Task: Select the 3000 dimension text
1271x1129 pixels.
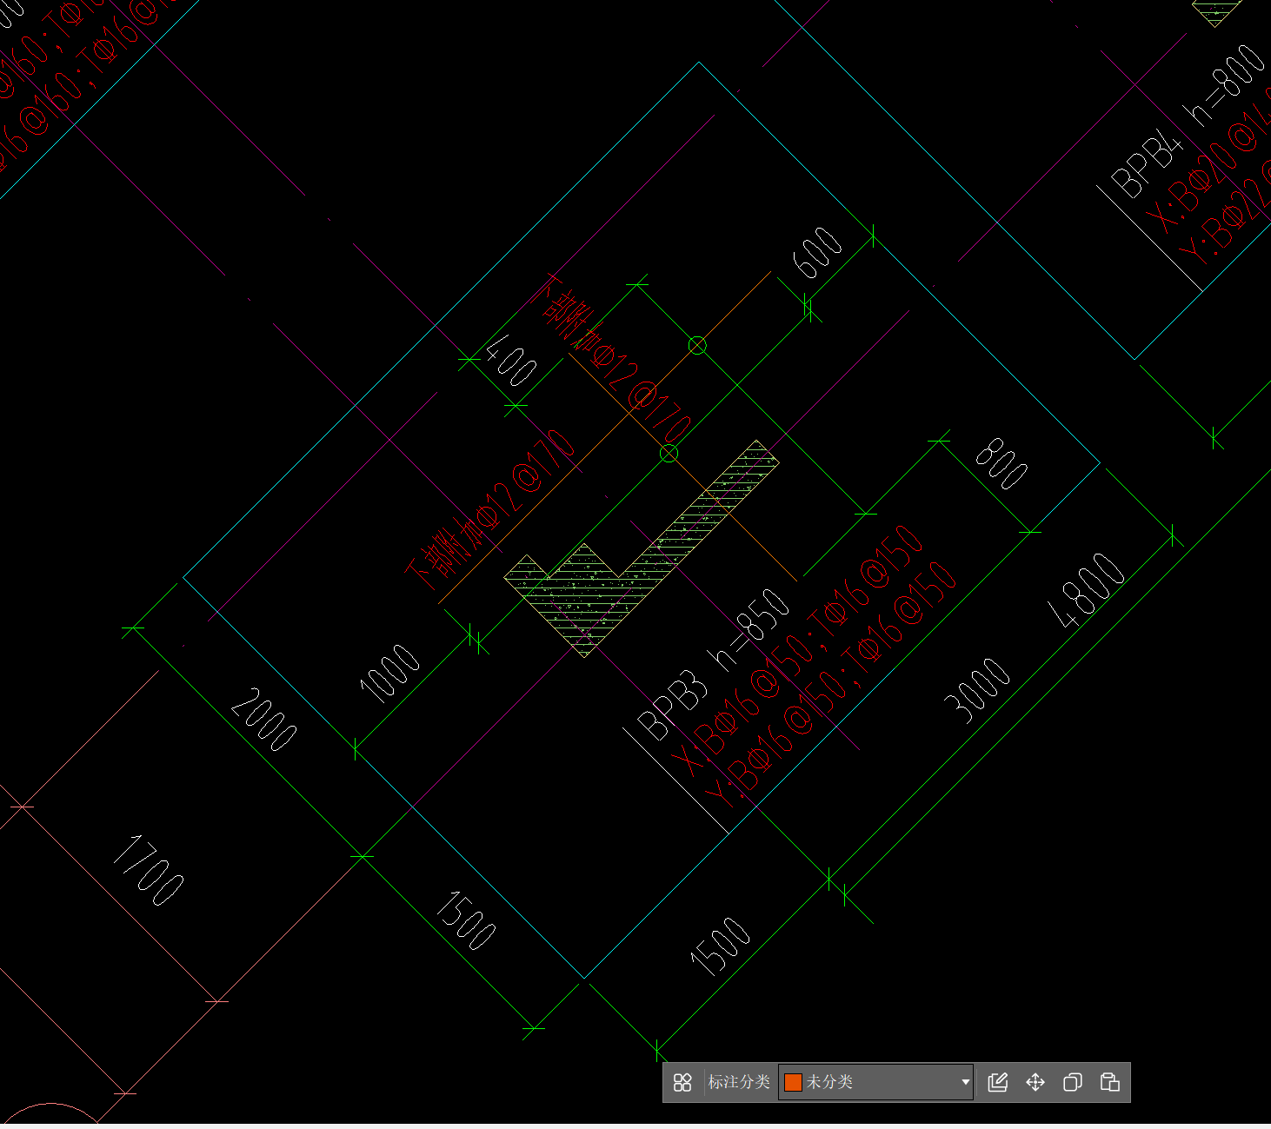Action: tap(978, 690)
